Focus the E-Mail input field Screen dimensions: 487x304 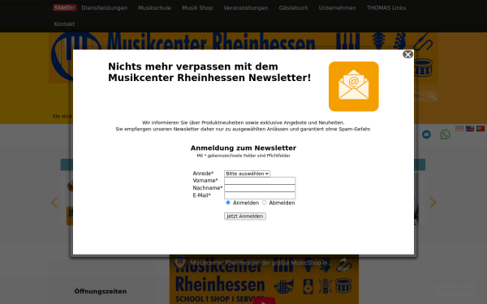pyautogui.click(x=260, y=195)
